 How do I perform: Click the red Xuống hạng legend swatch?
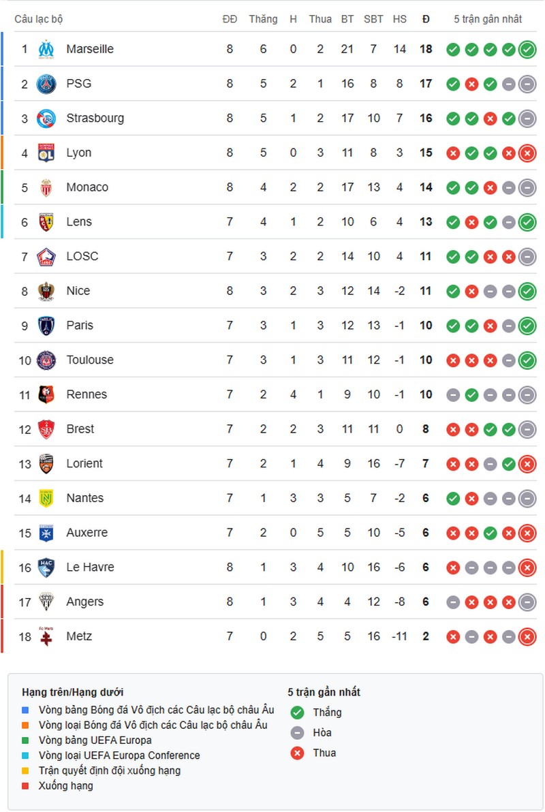pyautogui.click(x=26, y=785)
